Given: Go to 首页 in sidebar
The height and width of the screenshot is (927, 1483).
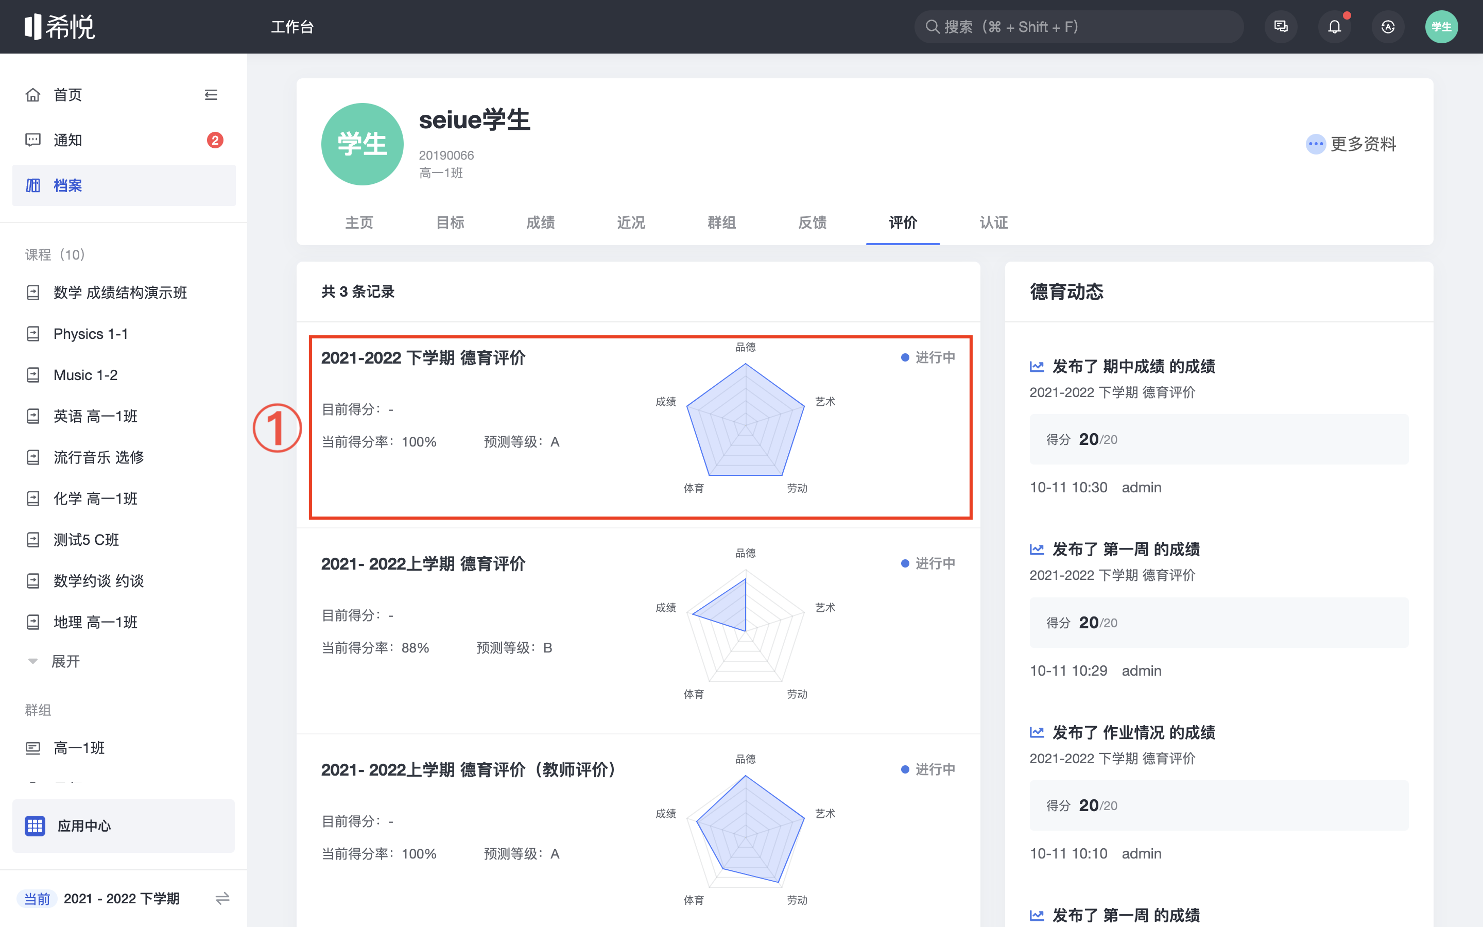Looking at the screenshot, I should (67, 94).
